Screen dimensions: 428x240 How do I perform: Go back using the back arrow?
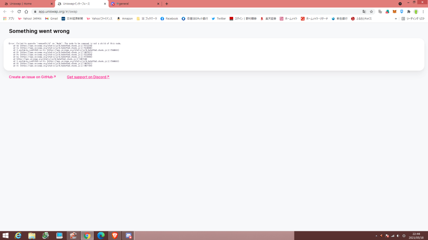[5, 12]
